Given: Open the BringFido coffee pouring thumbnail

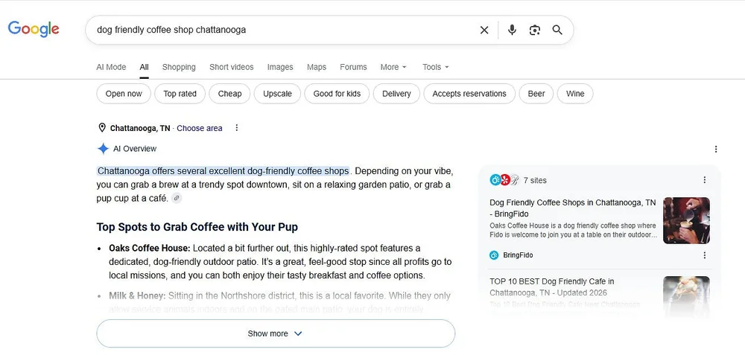Looking at the screenshot, I should click(686, 220).
